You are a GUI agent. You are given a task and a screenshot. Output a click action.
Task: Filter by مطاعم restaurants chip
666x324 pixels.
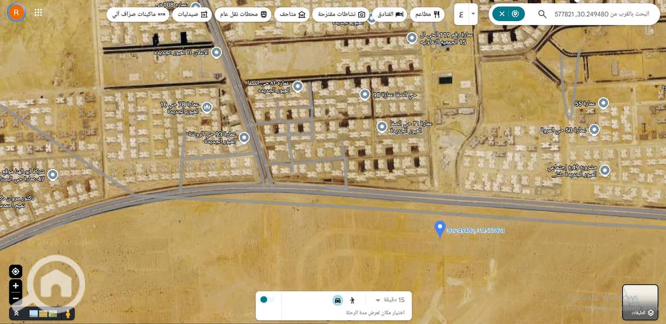point(427,15)
